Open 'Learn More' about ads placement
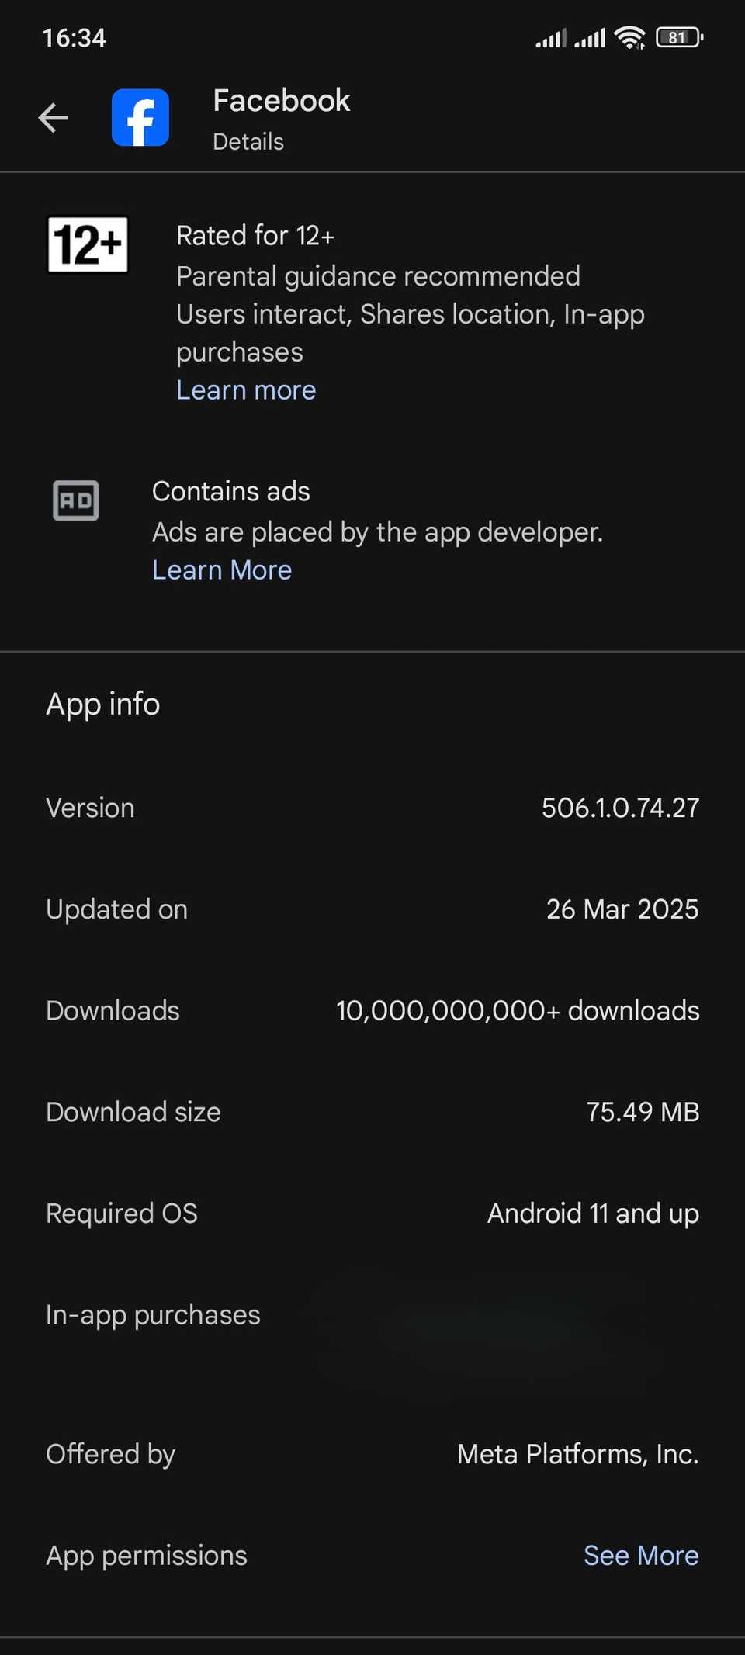 [x=222, y=570]
